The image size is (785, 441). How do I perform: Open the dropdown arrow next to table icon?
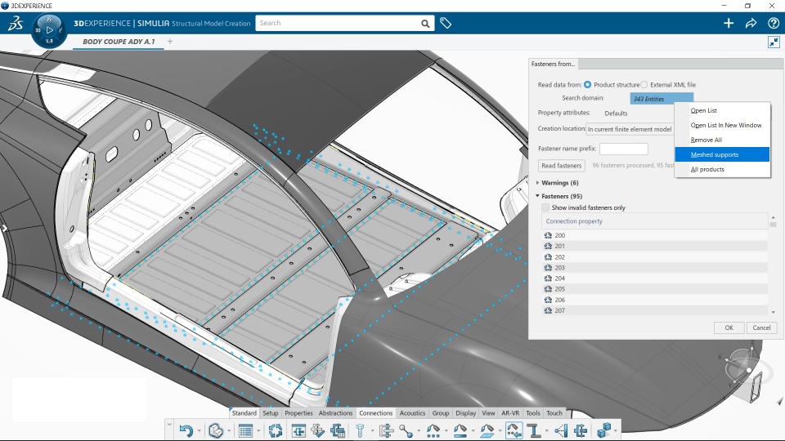(x=258, y=430)
